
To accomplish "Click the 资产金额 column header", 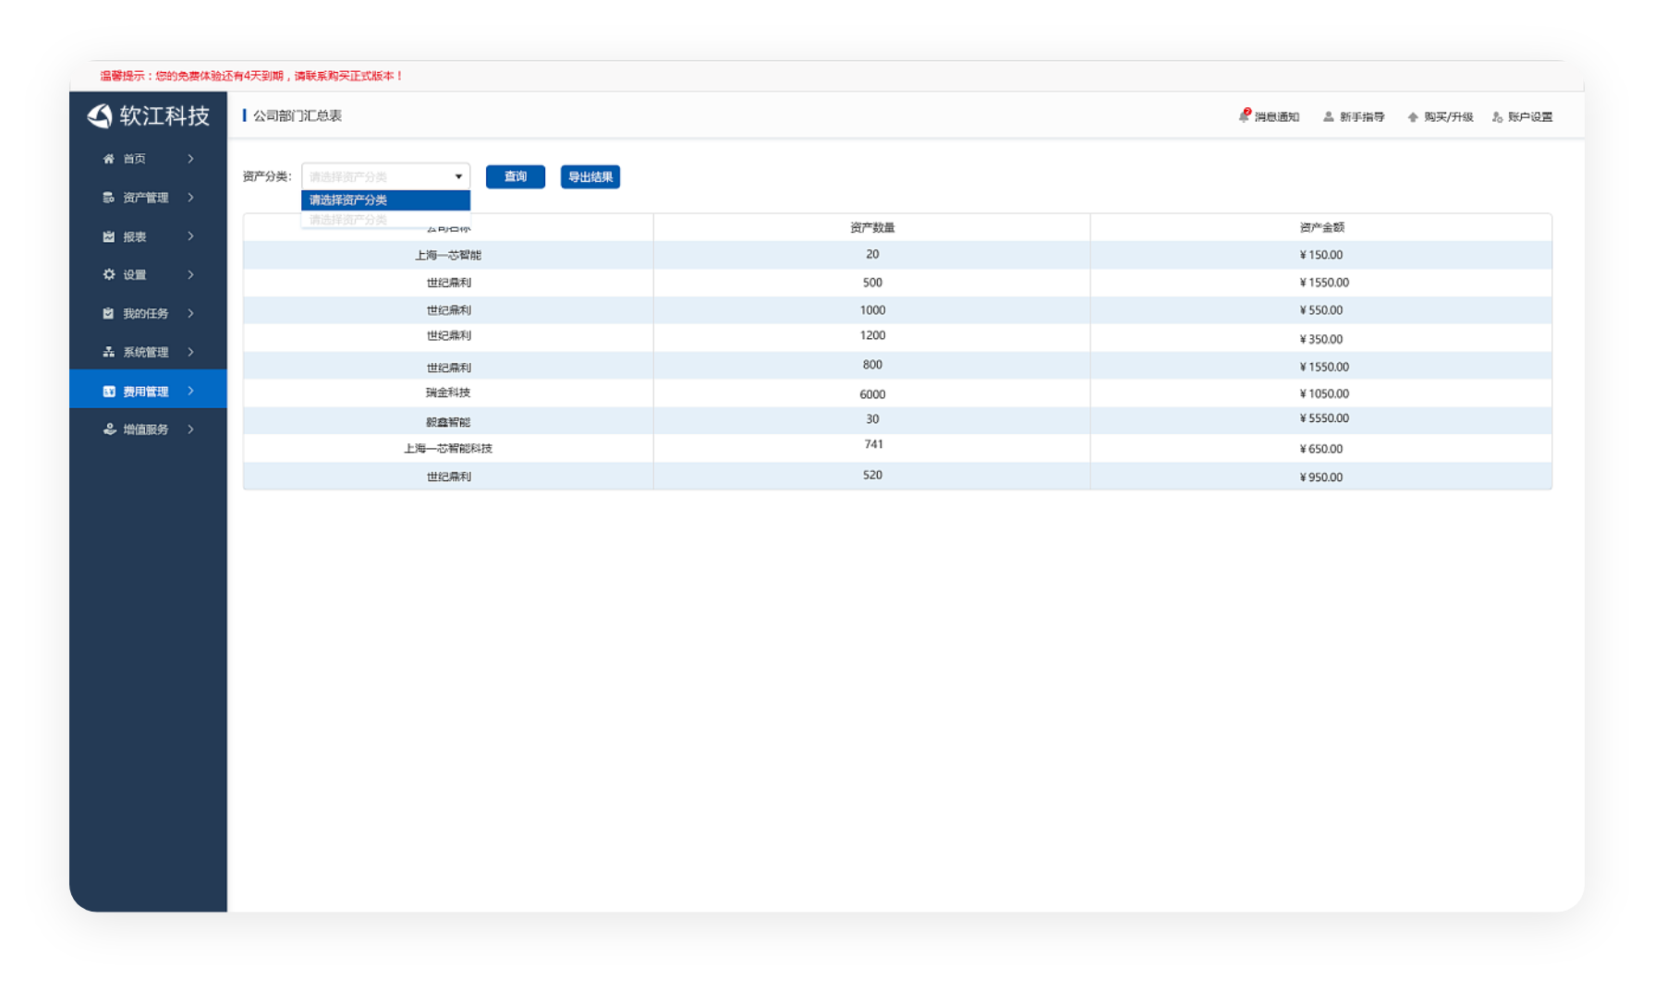I will [x=1321, y=227].
